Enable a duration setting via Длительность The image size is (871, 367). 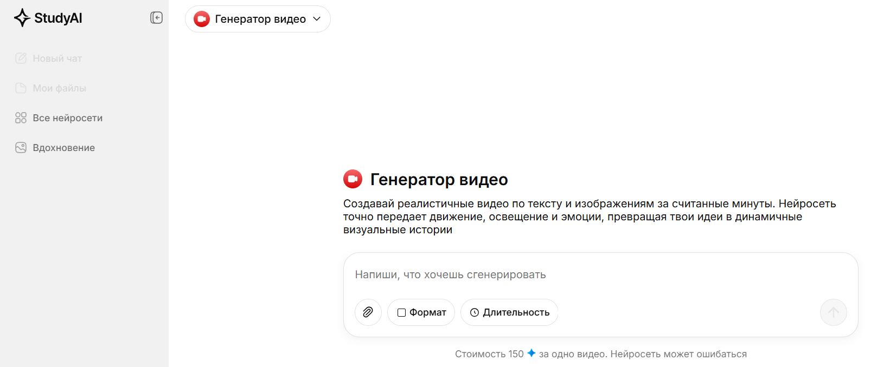point(509,312)
